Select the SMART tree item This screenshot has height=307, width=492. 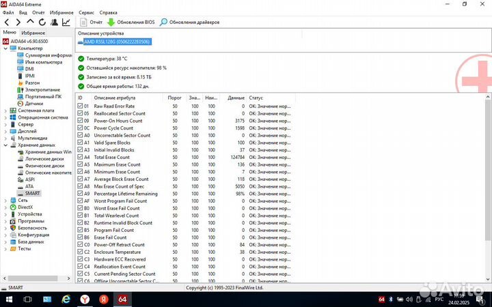coord(29,193)
